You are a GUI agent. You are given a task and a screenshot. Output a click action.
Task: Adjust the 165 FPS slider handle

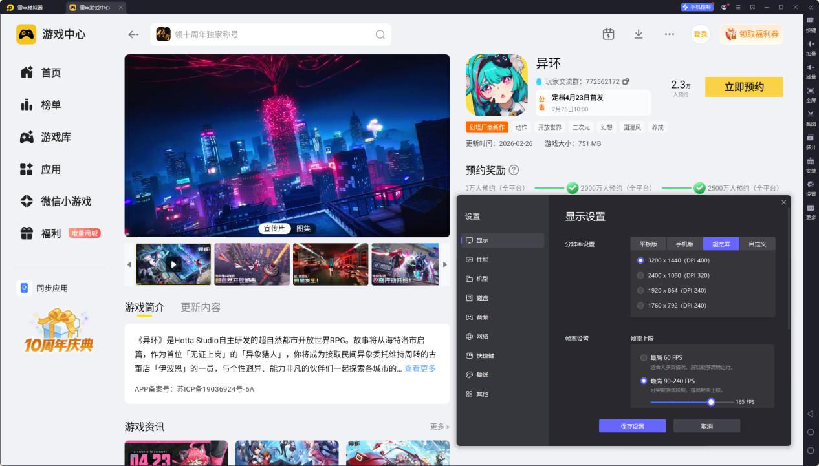pyautogui.click(x=711, y=402)
